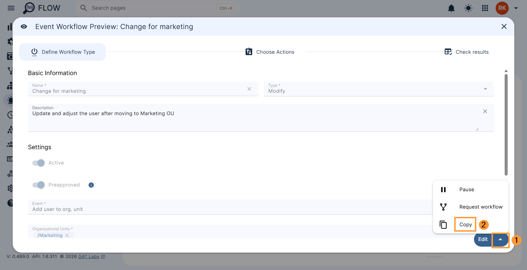This screenshot has width=527, height=270.
Task: Open the alarm bell item in left sidebar
Action: point(10,100)
